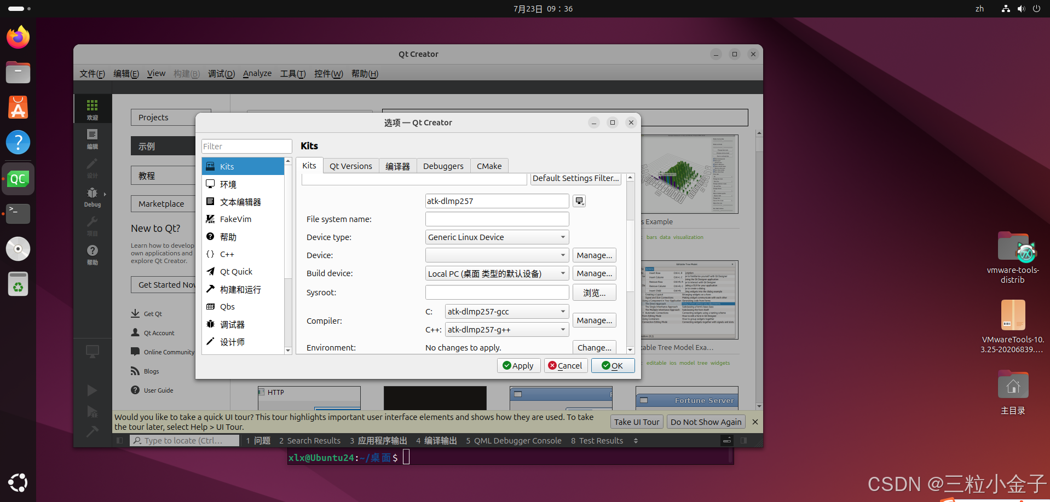
Task: Open the C compiler dropdown
Action: pos(507,312)
